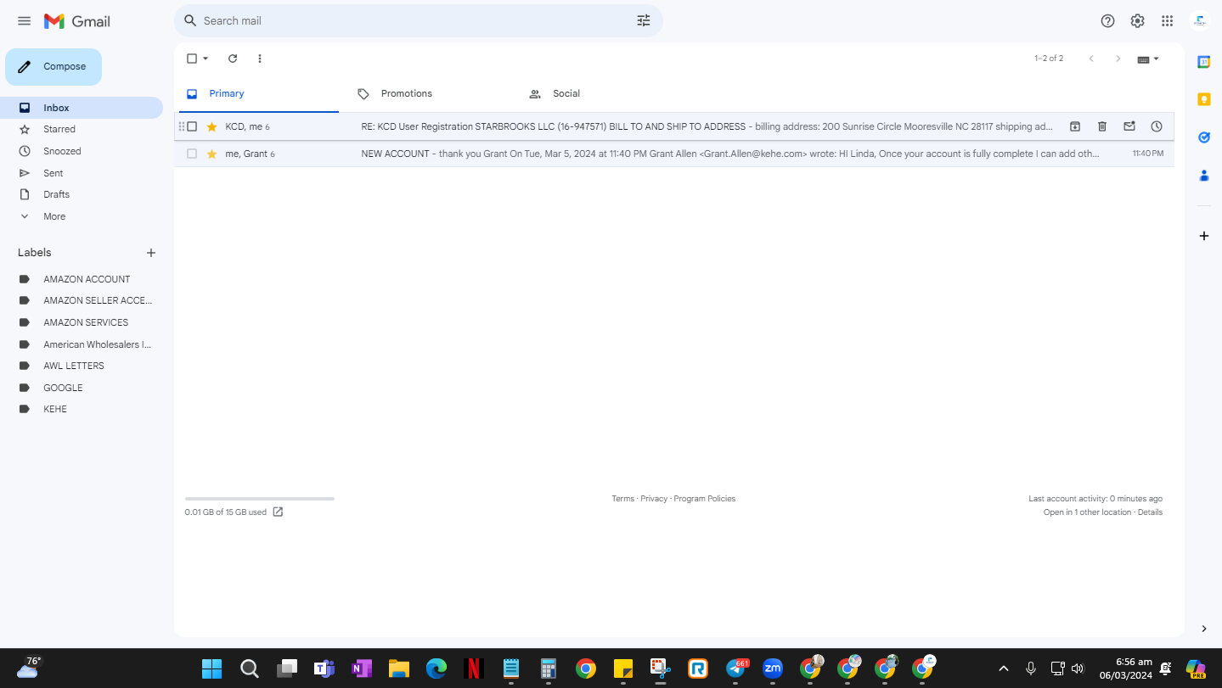Open the Details link for account activity

(x=1150, y=512)
